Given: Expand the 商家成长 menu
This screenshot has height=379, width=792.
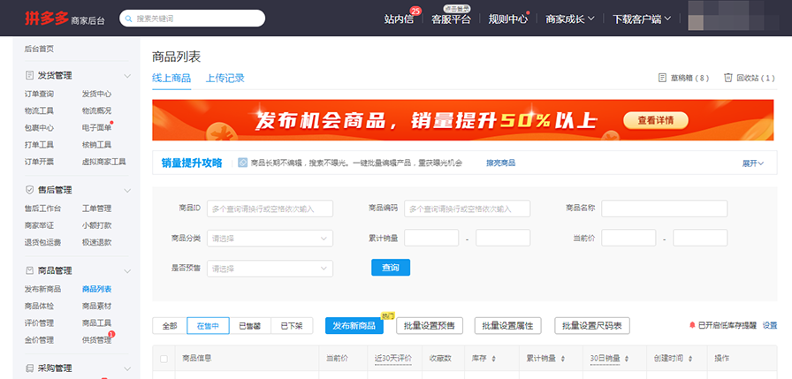Looking at the screenshot, I should click(570, 19).
